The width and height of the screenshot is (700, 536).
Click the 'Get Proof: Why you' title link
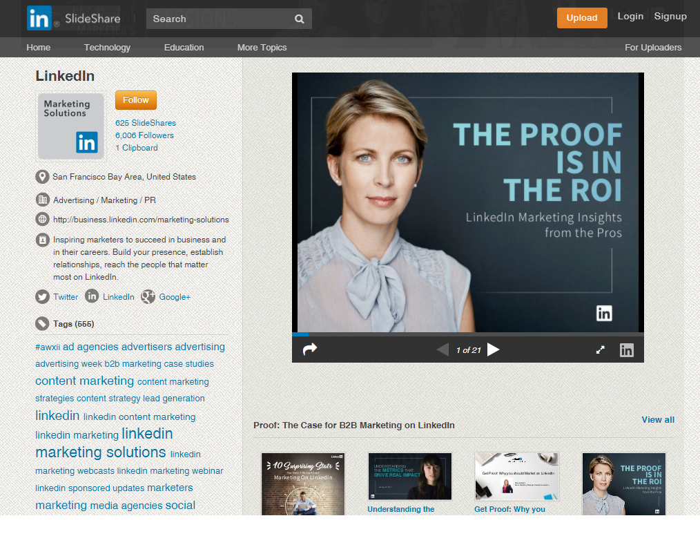pos(510,509)
